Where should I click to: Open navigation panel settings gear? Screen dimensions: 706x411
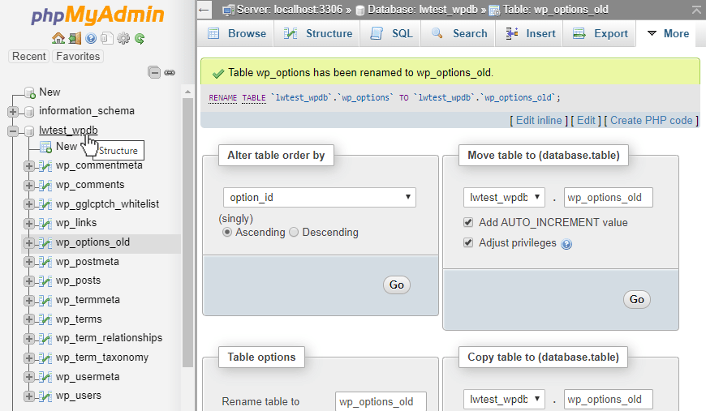click(123, 38)
